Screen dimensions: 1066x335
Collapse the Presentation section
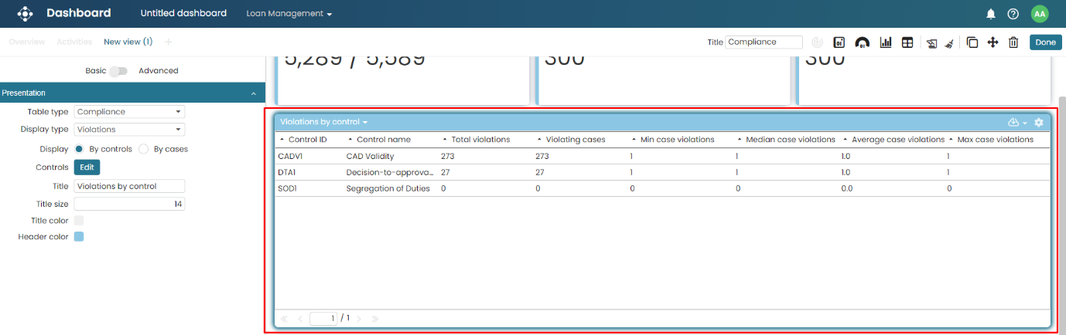coord(254,93)
